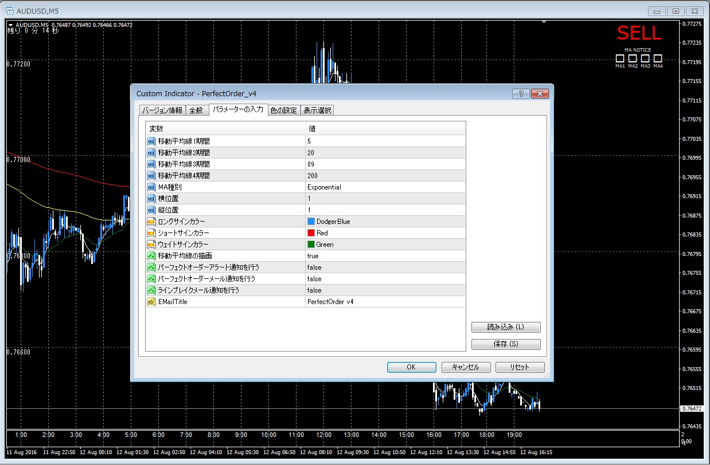The height and width of the screenshot is (465, 710).
Task: Click icon beside 移動平均線1期間 row
Action: (151, 141)
